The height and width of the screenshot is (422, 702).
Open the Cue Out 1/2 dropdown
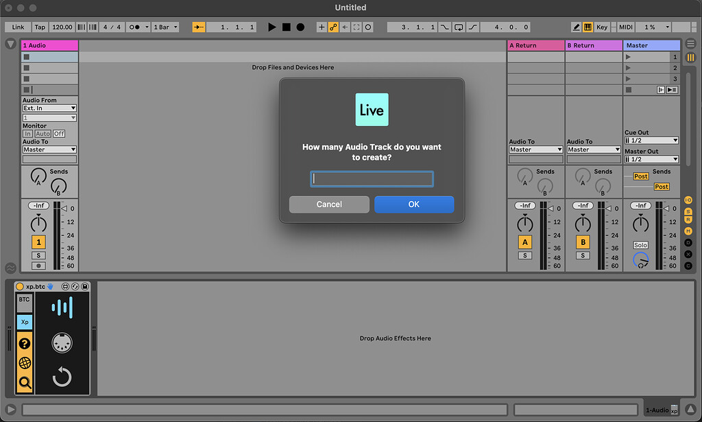click(651, 141)
